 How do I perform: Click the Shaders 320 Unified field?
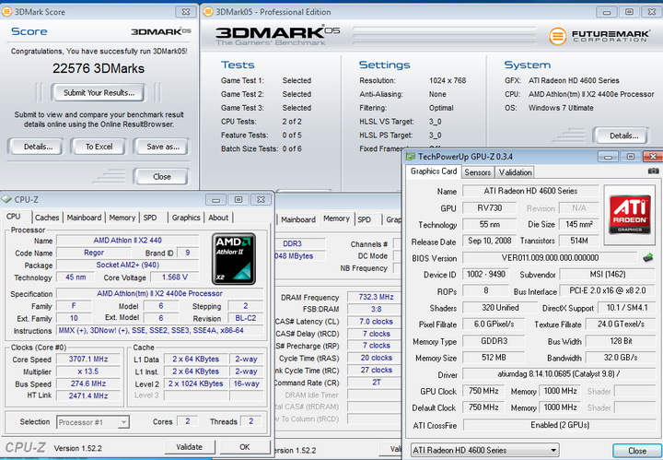click(x=500, y=308)
